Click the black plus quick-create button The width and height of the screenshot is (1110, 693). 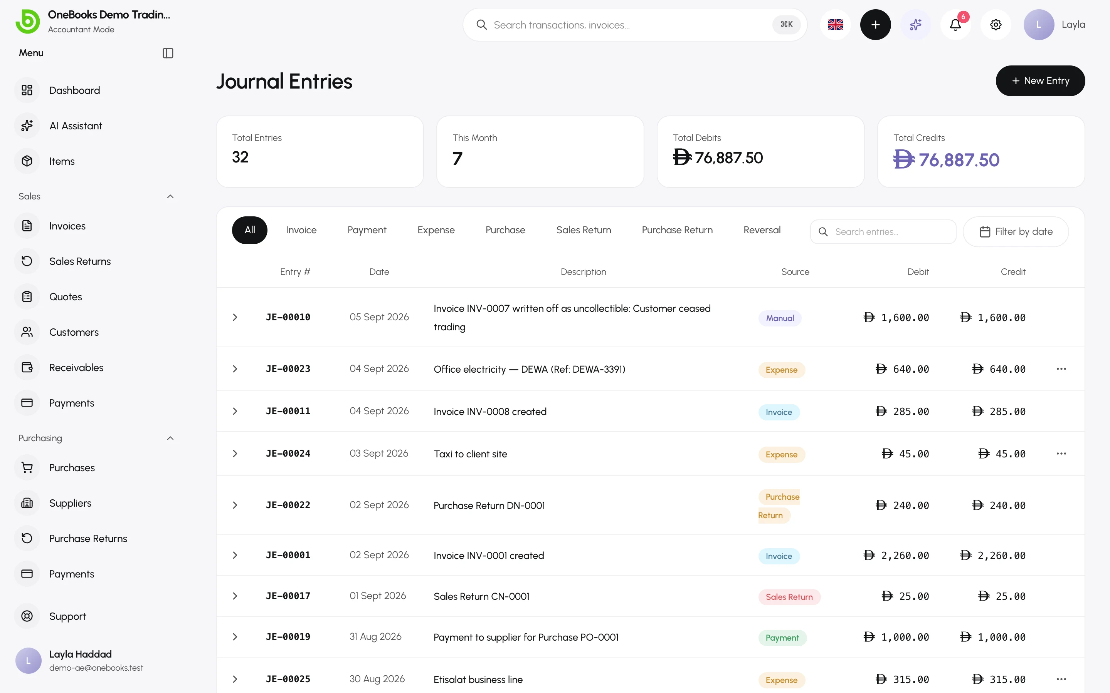coord(875,25)
